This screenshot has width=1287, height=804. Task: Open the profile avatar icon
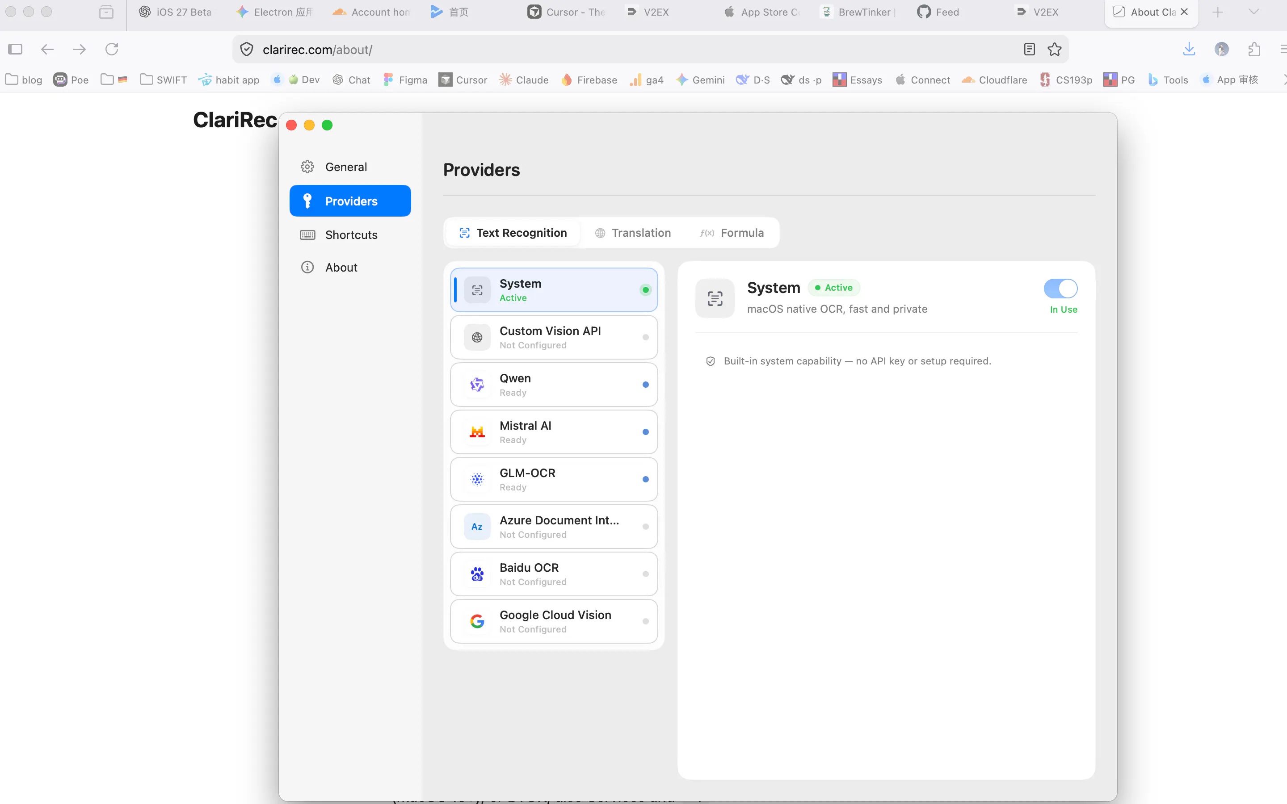[x=1222, y=50]
